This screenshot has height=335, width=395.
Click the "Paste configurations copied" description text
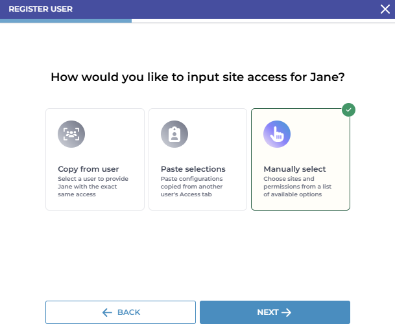[x=192, y=186]
